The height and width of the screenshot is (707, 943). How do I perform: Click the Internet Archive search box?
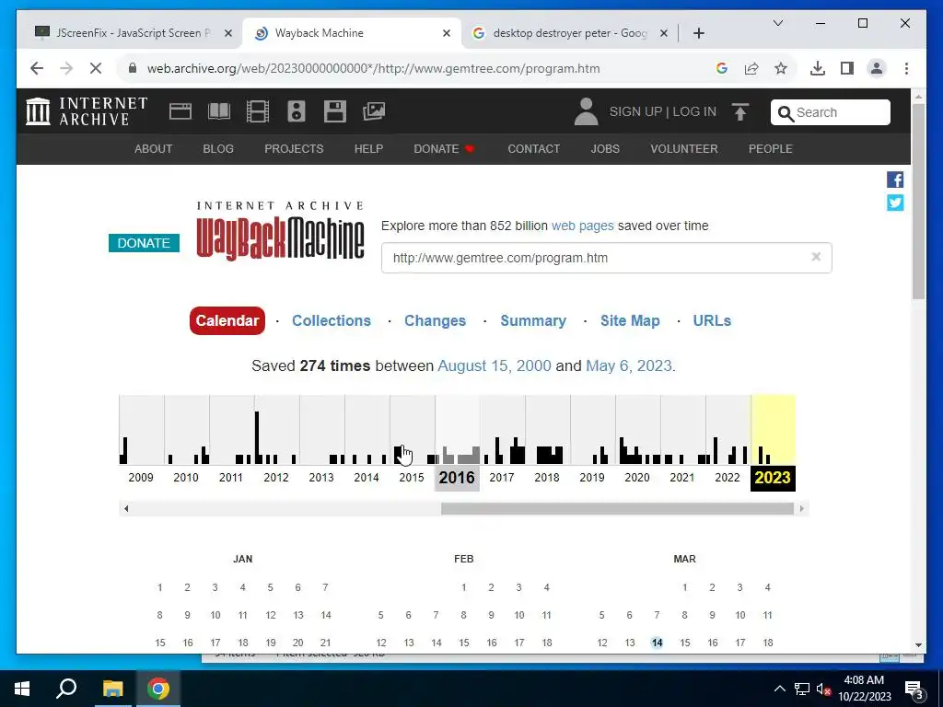pyautogui.click(x=831, y=112)
